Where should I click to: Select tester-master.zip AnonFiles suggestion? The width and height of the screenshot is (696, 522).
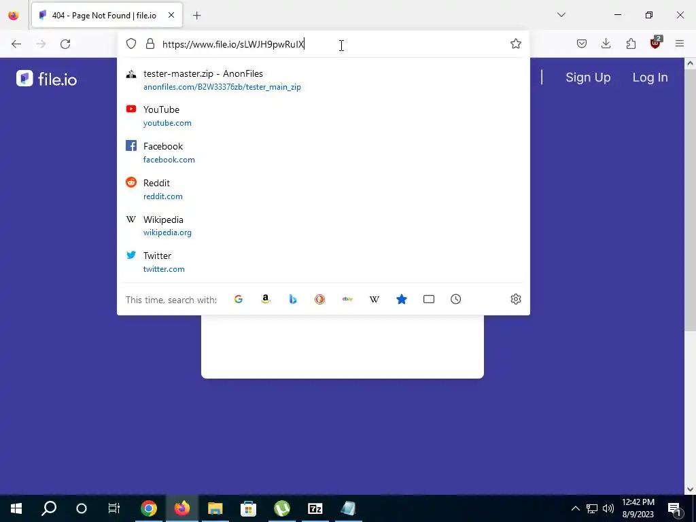tap(323, 80)
